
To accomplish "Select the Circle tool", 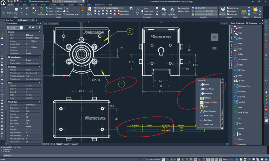I will pyautogui.click(x=16, y=10).
